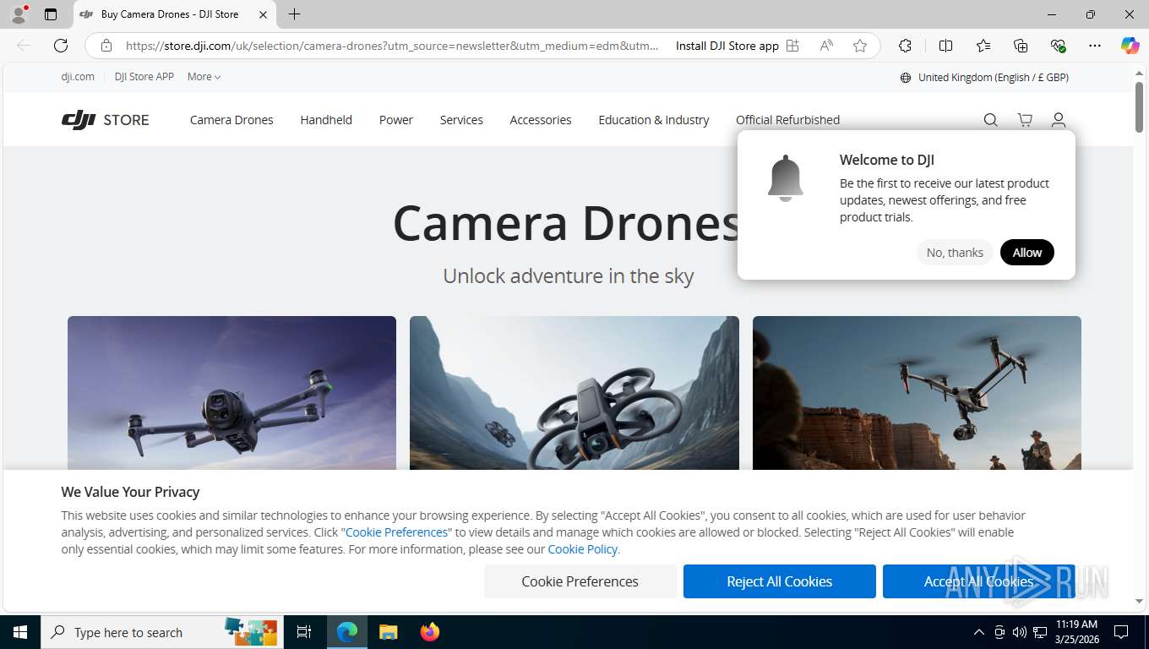
Task: Open Tab actions menu icon
Action: 51,14
